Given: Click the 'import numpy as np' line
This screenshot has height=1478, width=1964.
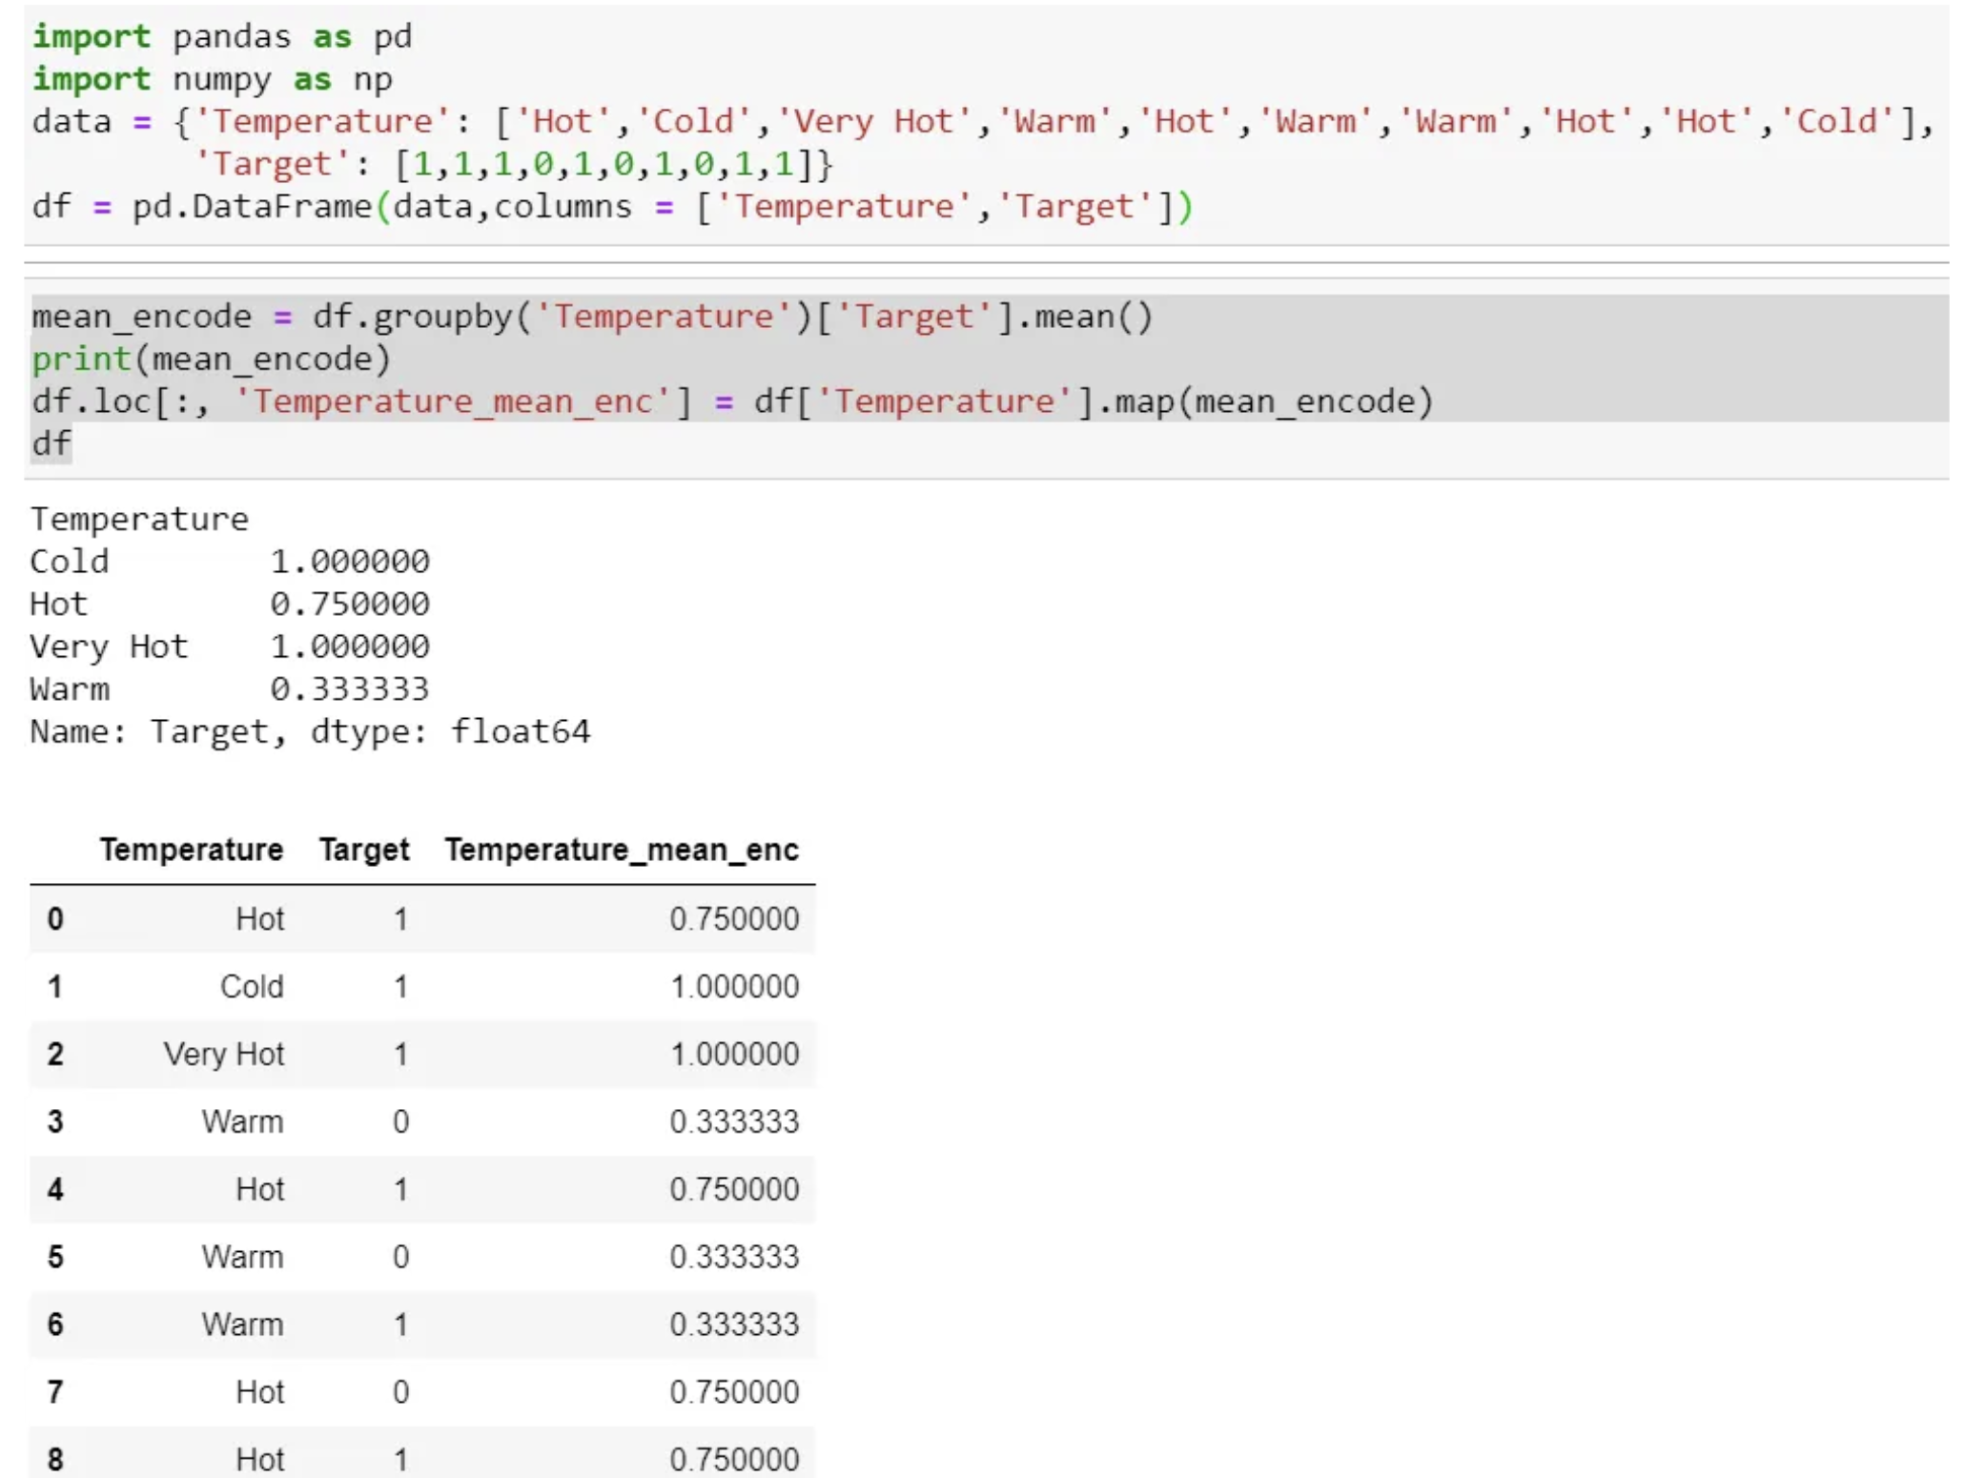Looking at the screenshot, I should point(212,79).
